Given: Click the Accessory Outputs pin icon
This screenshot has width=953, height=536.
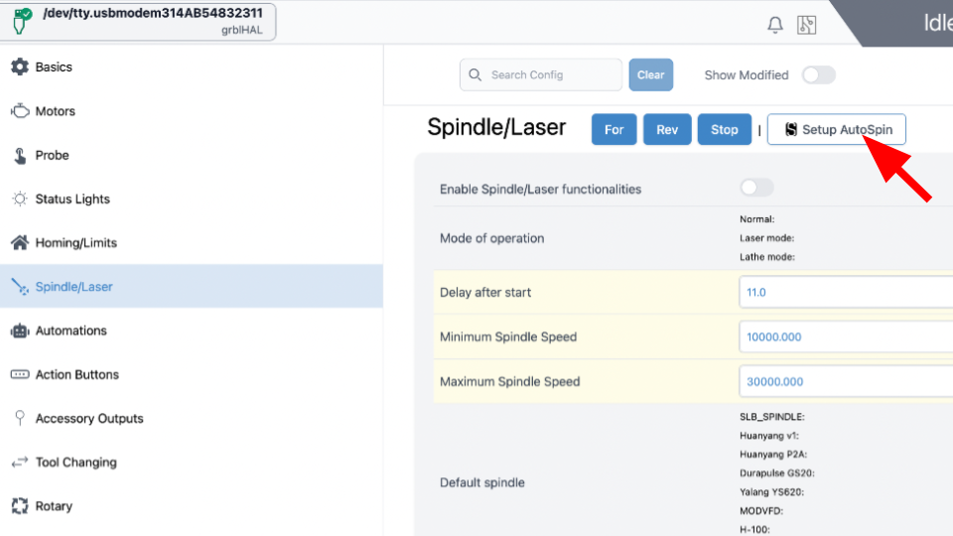Looking at the screenshot, I should [x=20, y=418].
